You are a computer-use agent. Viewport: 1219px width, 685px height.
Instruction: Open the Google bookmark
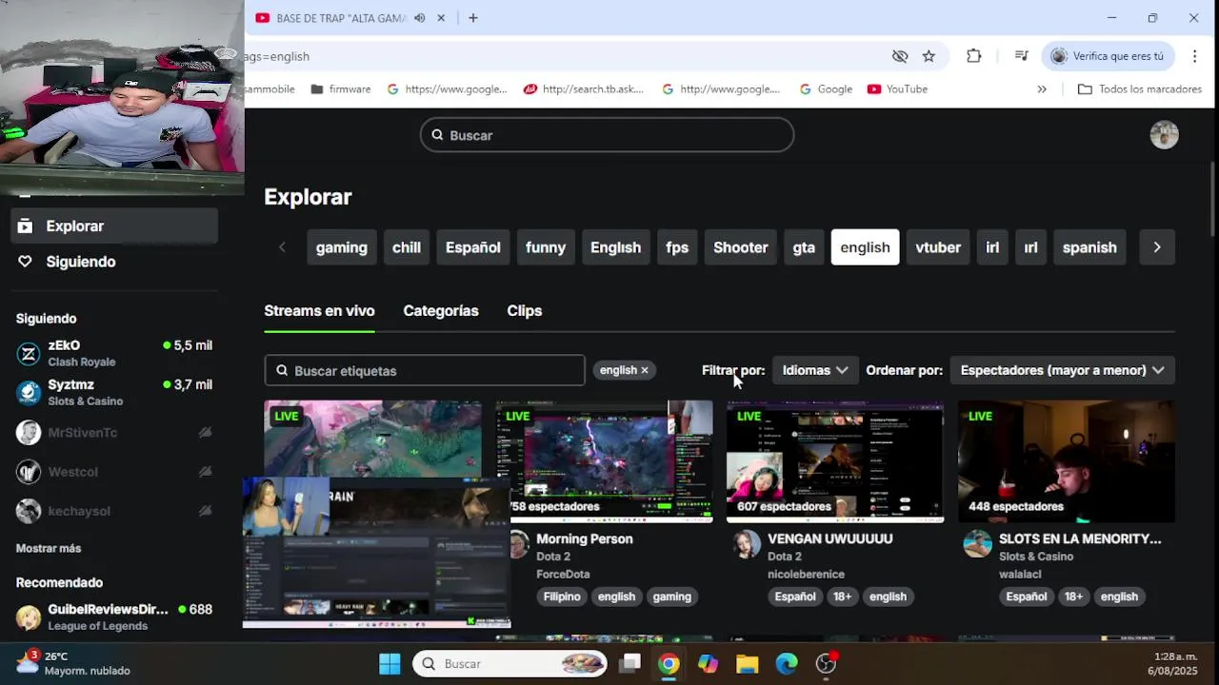pyautogui.click(x=826, y=89)
